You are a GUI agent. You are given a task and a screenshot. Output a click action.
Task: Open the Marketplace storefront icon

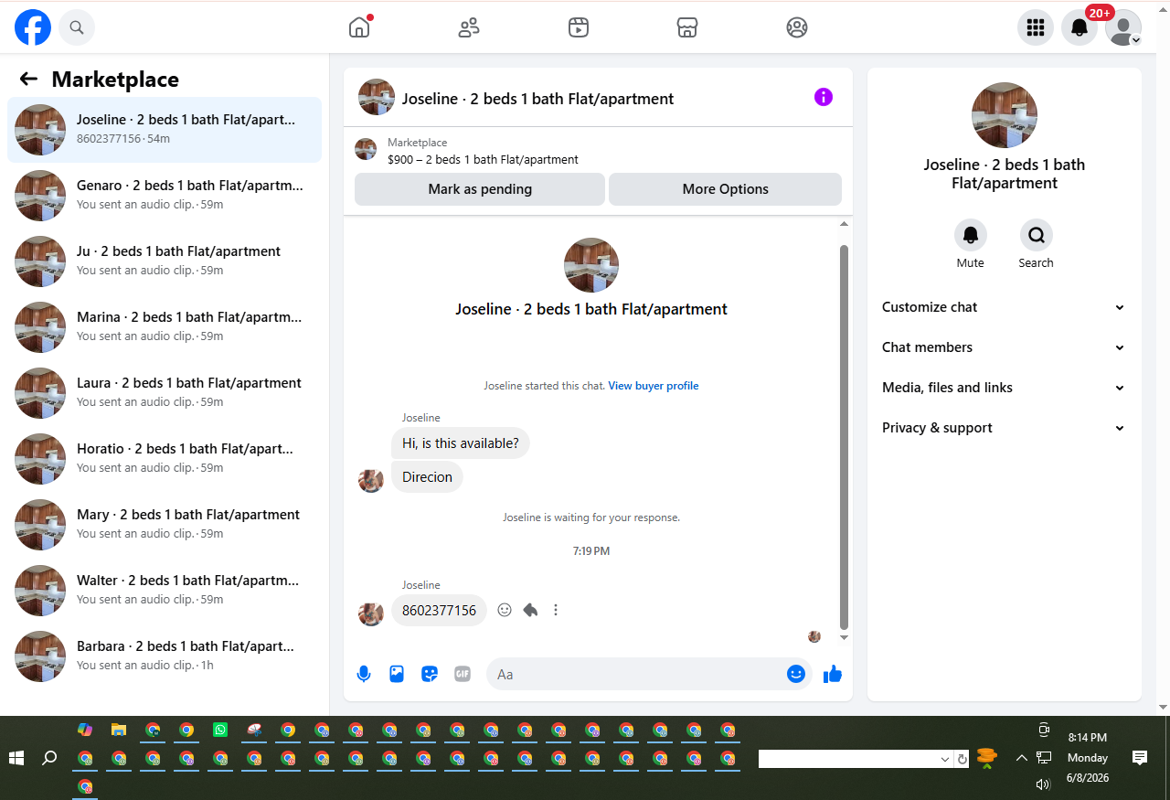pyautogui.click(x=687, y=27)
